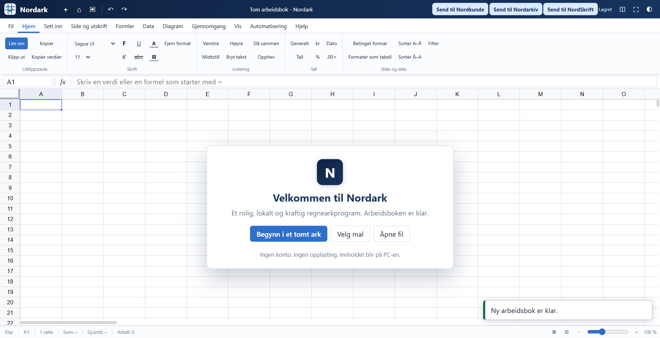
Task: Apply strikethrough formatting (abc)
Action: coord(139,57)
